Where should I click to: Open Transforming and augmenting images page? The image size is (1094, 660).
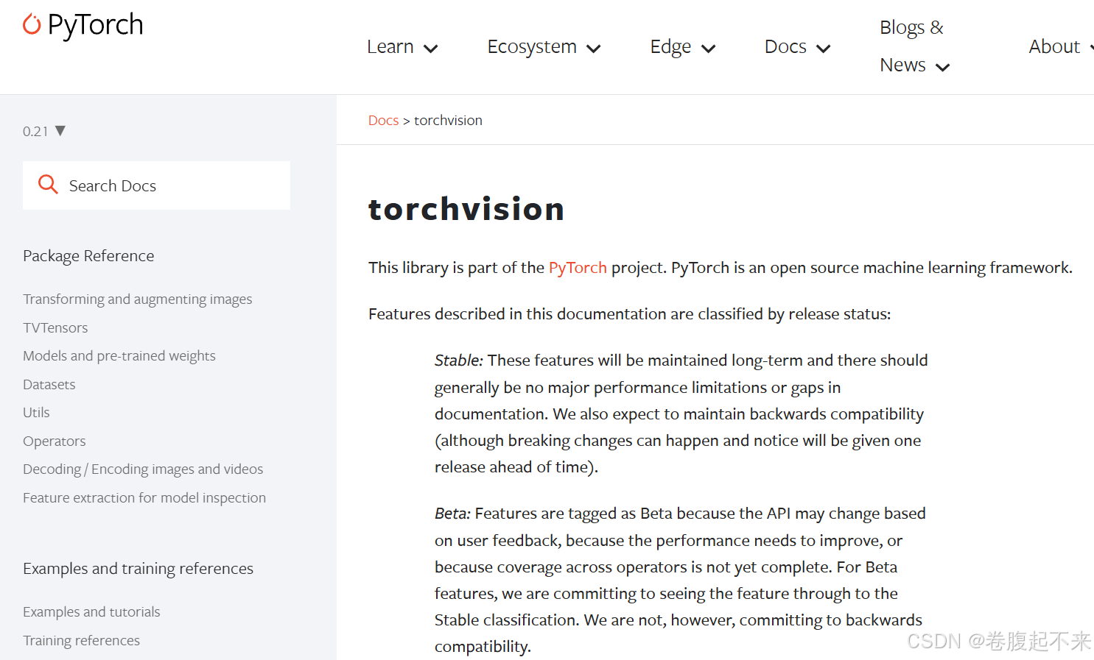[137, 299]
